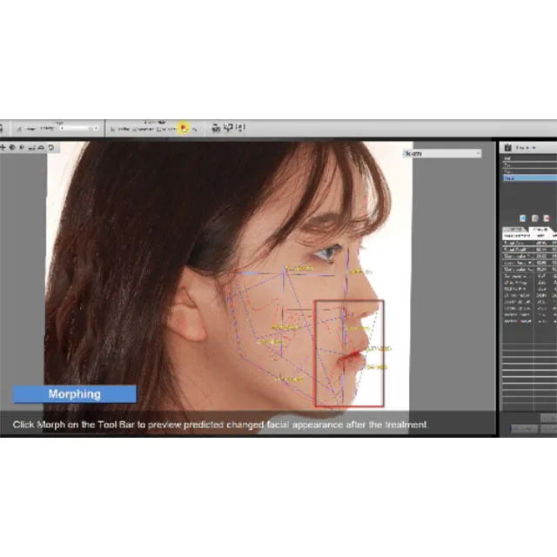Image resolution: width=557 pixels, height=557 pixels.
Task: Toggle the third checkbox in the toolbar overlay options
Action: tap(158, 130)
